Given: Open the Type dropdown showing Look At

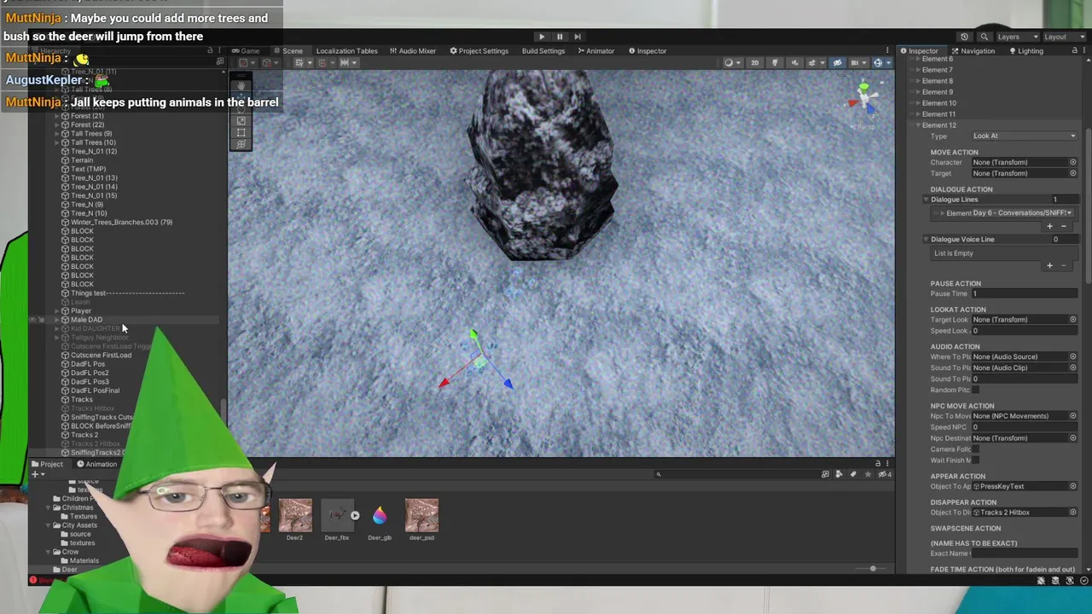Looking at the screenshot, I should click(1025, 136).
